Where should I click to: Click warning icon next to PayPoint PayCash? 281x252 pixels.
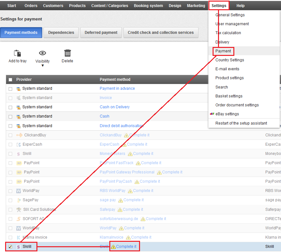tap(137, 182)
